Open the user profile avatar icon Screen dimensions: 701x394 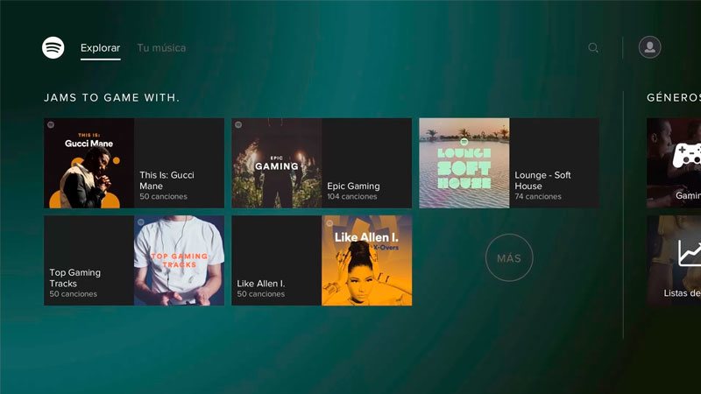(649, 47)
